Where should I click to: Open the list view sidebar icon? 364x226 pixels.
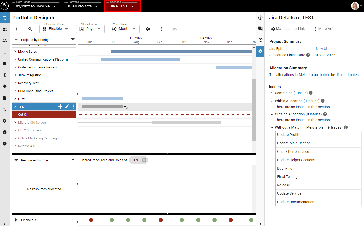tap(5, 52)
